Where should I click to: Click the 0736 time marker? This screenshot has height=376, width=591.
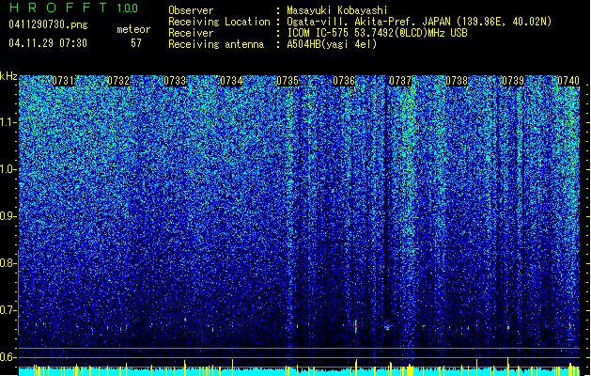tap(344, 81)
